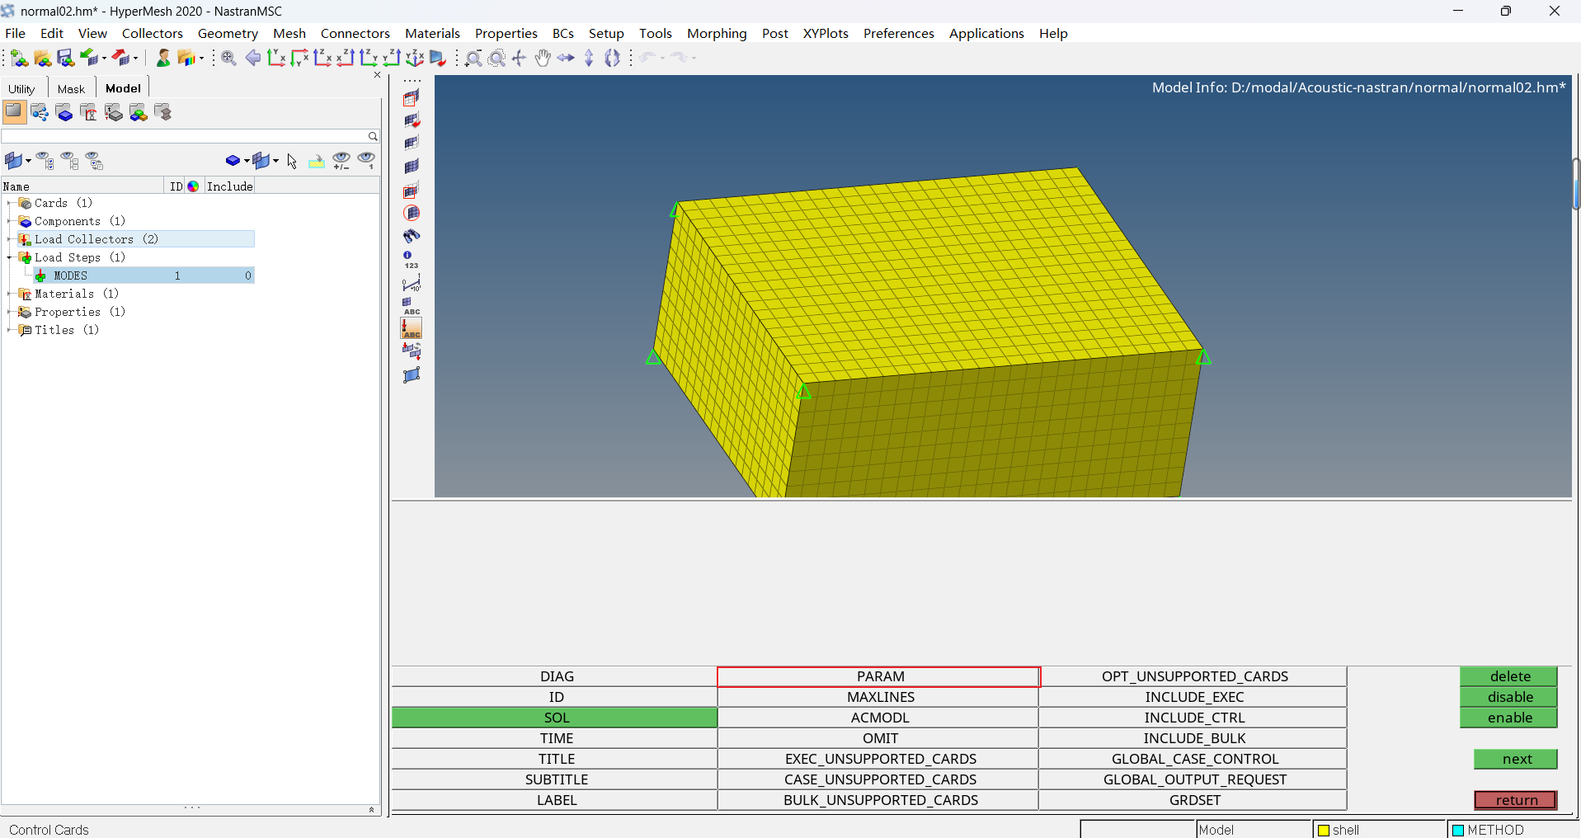Collapse the Load Collectors tree node

(x=7, y=239)
